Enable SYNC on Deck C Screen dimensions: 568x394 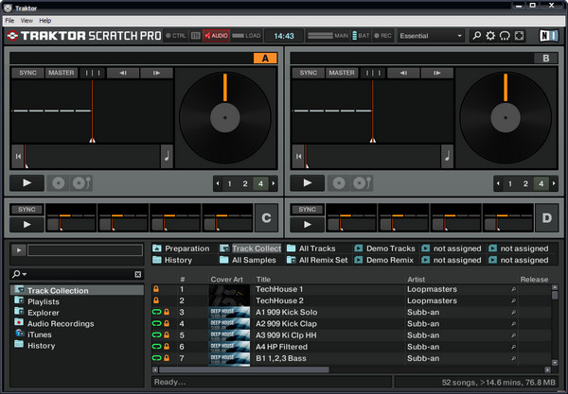27,209
